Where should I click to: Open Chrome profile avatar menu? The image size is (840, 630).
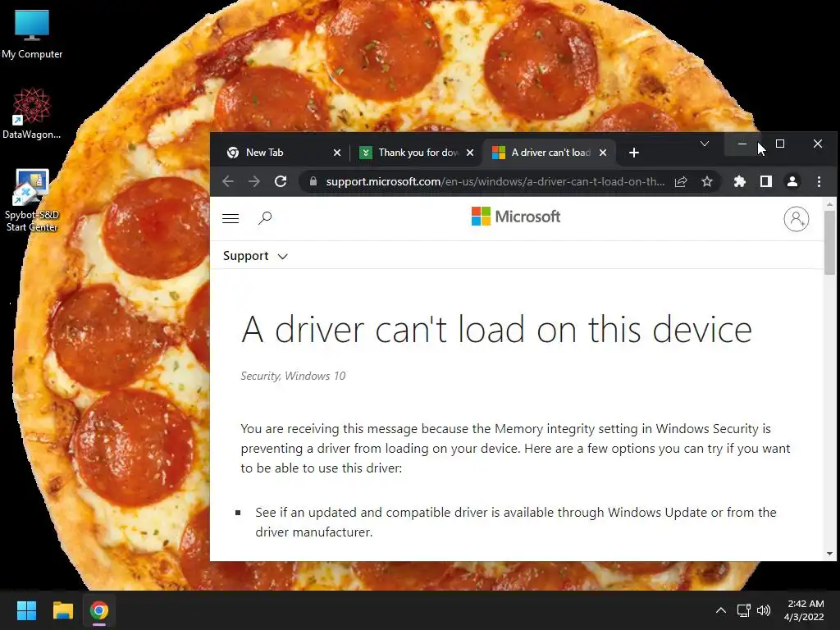[x=792, y=181]
